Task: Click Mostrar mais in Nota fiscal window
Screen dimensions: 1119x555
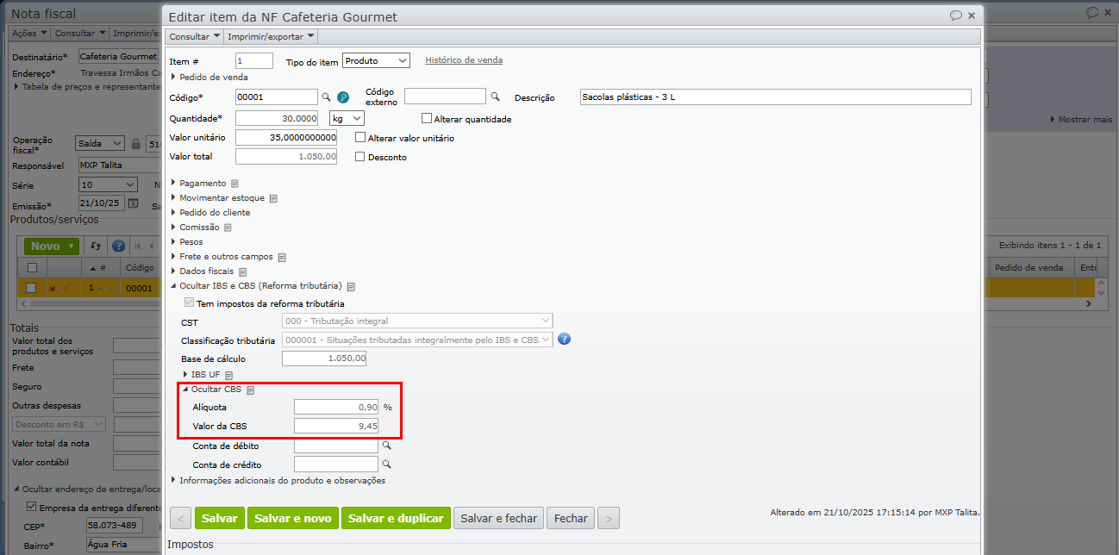Action: pyautogui.click(x=1081, y=119)
